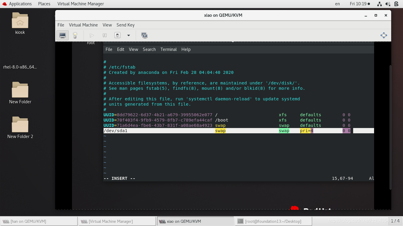Select the New Folder desktop icon
This screenshot has width=403, height=226.
[20, 93]
